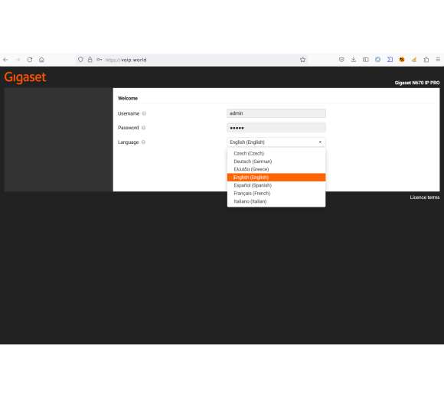Show help for the Username field
This screenshot has height=398, width=444.
(144, 113)
